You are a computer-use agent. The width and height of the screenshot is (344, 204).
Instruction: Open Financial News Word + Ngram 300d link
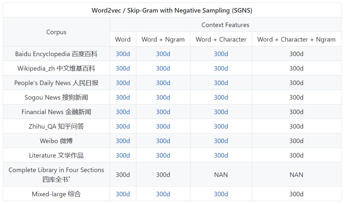click(x=163, y=112)
